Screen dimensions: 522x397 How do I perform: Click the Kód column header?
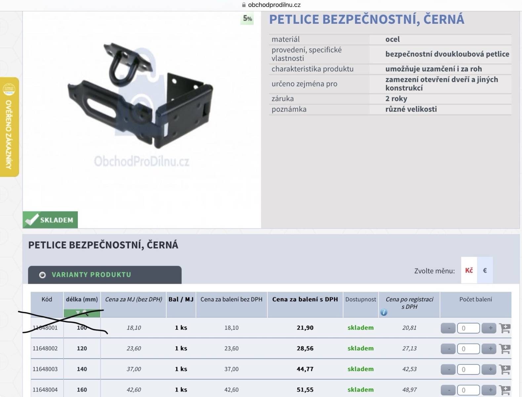point(47,299)
